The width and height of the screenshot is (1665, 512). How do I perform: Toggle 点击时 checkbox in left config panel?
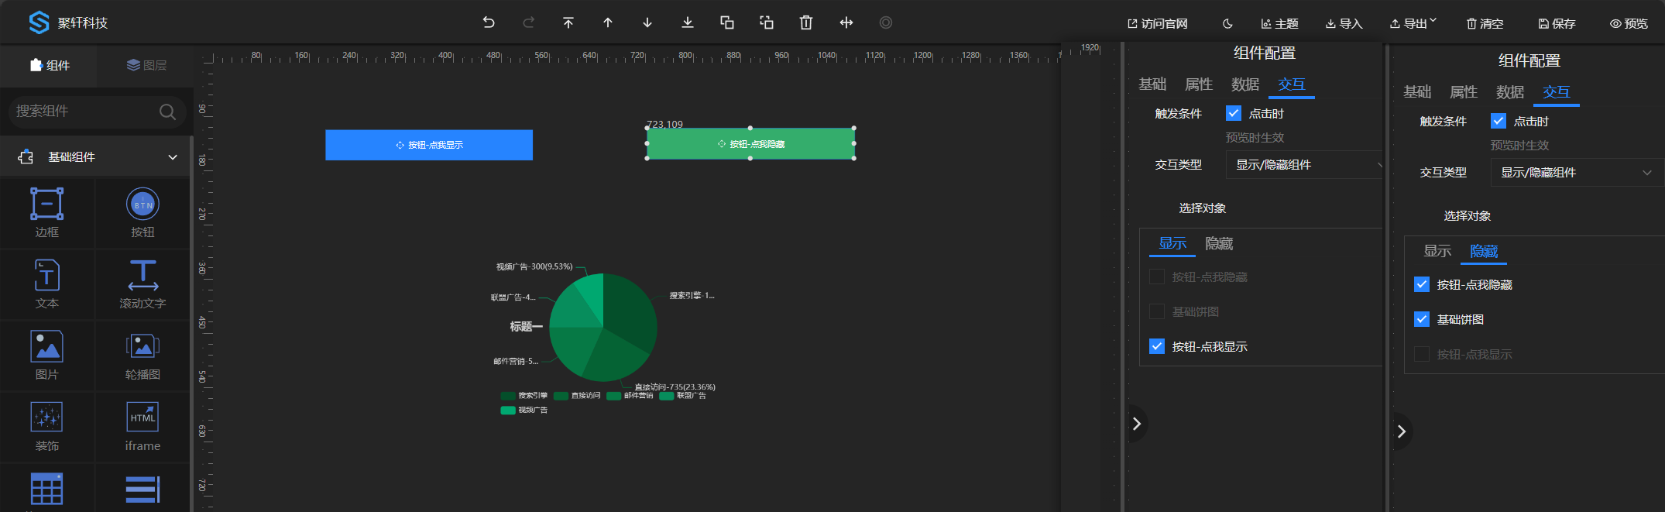click(x=1234, y=113)
